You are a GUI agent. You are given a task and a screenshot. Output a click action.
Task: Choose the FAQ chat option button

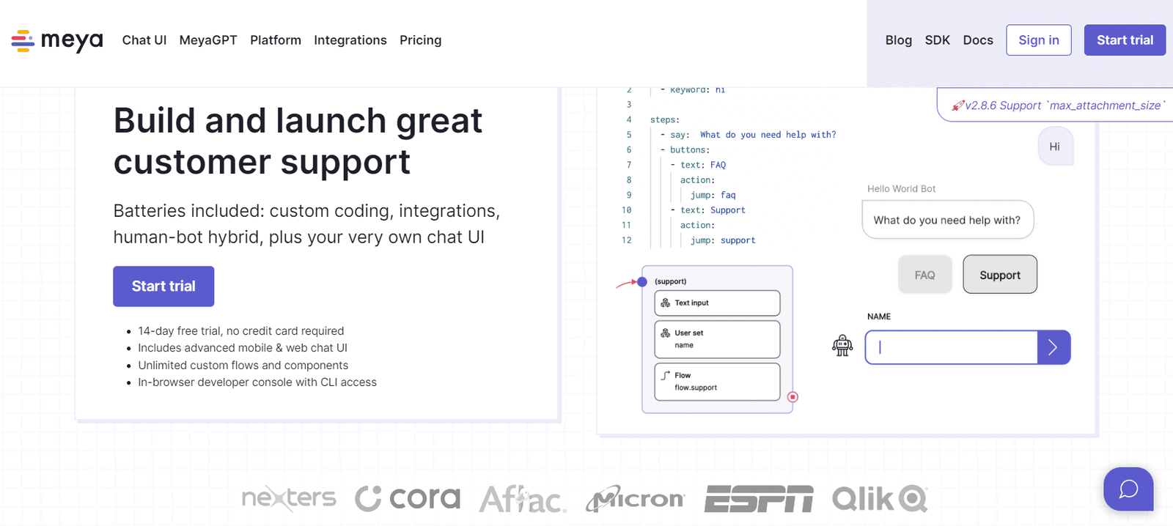point(924,275)
